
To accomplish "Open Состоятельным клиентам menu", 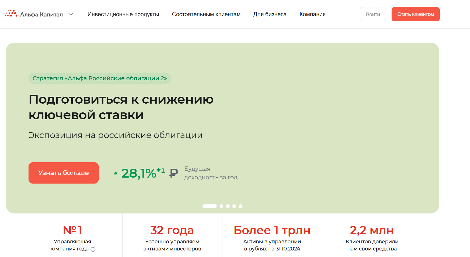I will [206, 14].
